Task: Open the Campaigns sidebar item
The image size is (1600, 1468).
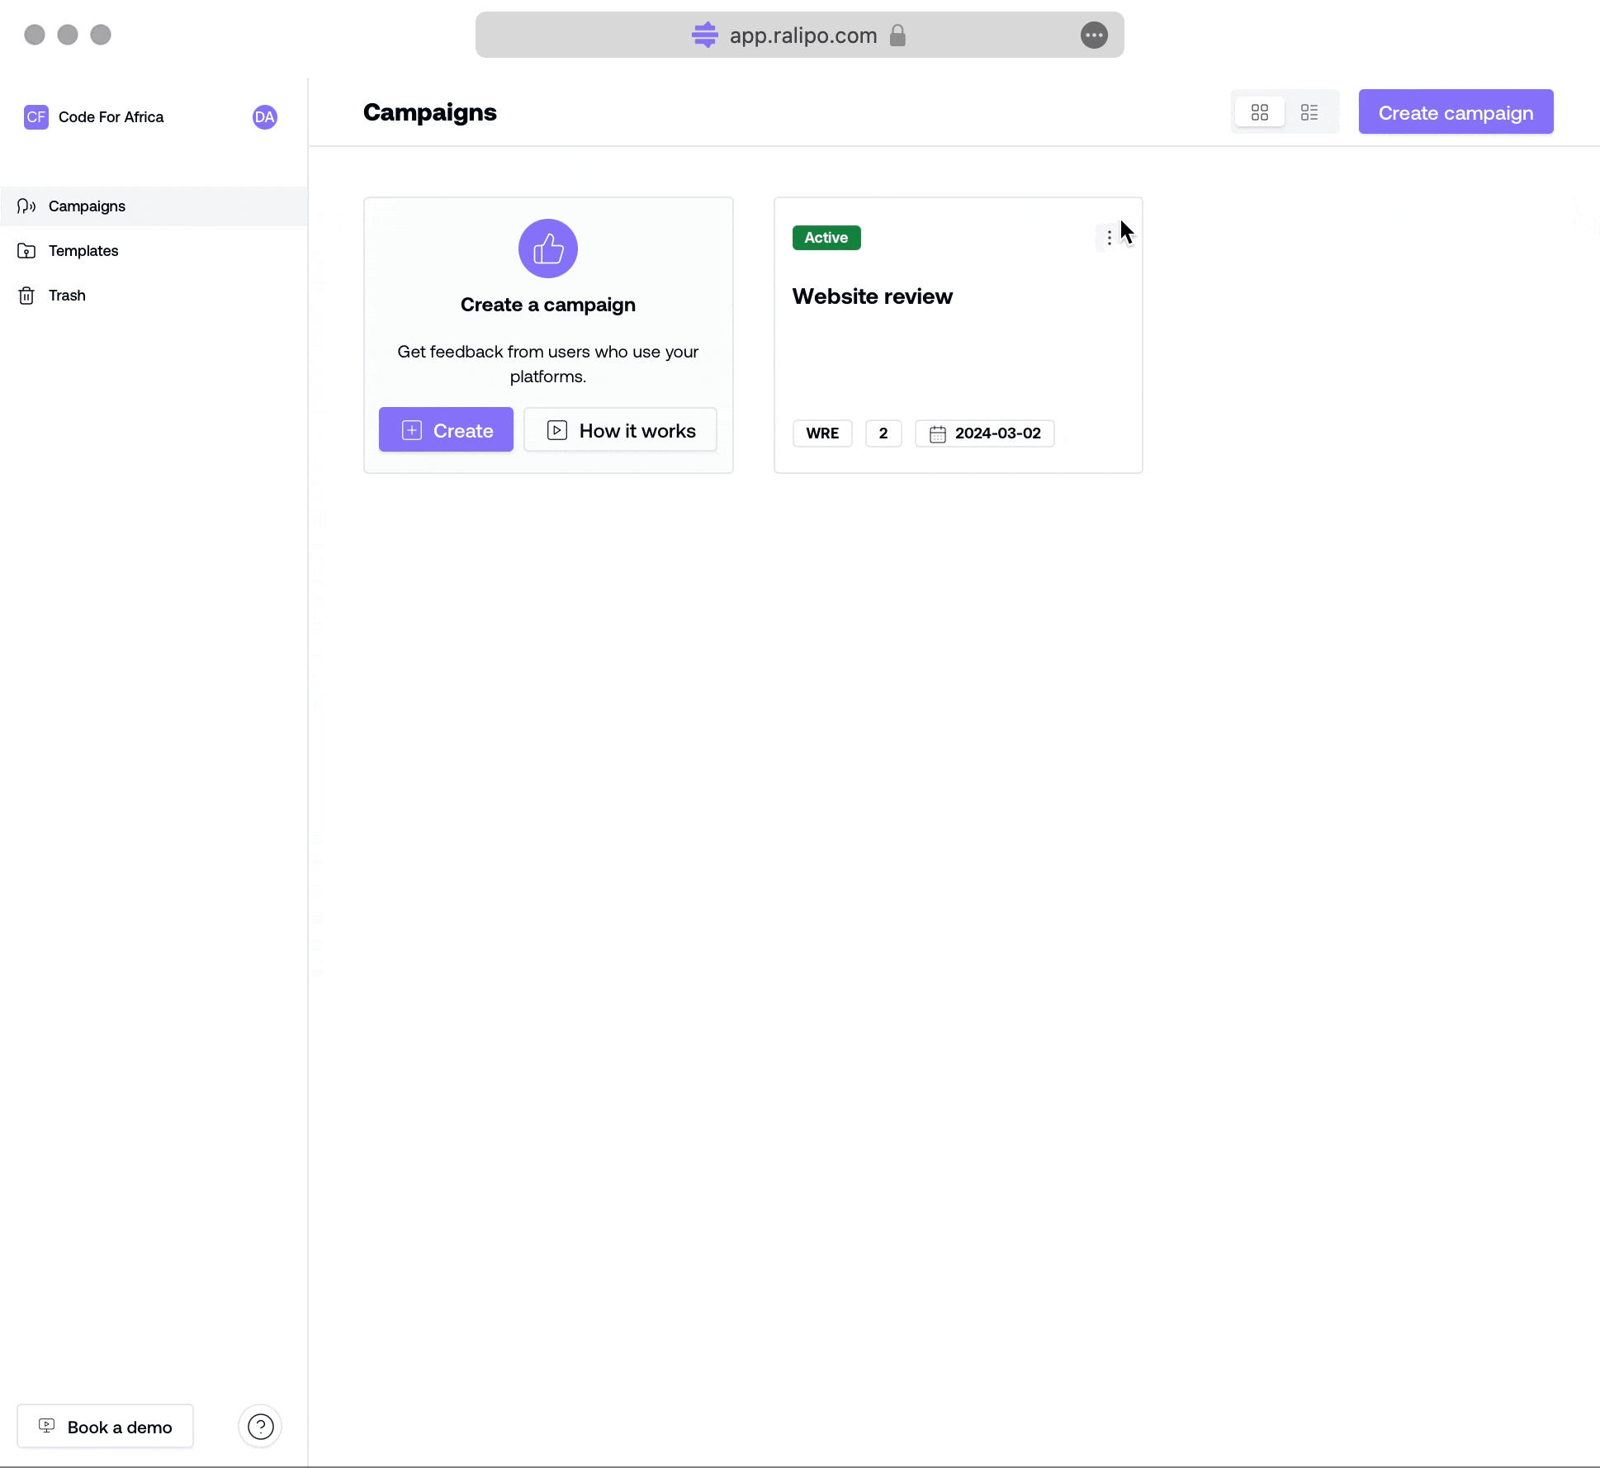Action: pos(87,206)
